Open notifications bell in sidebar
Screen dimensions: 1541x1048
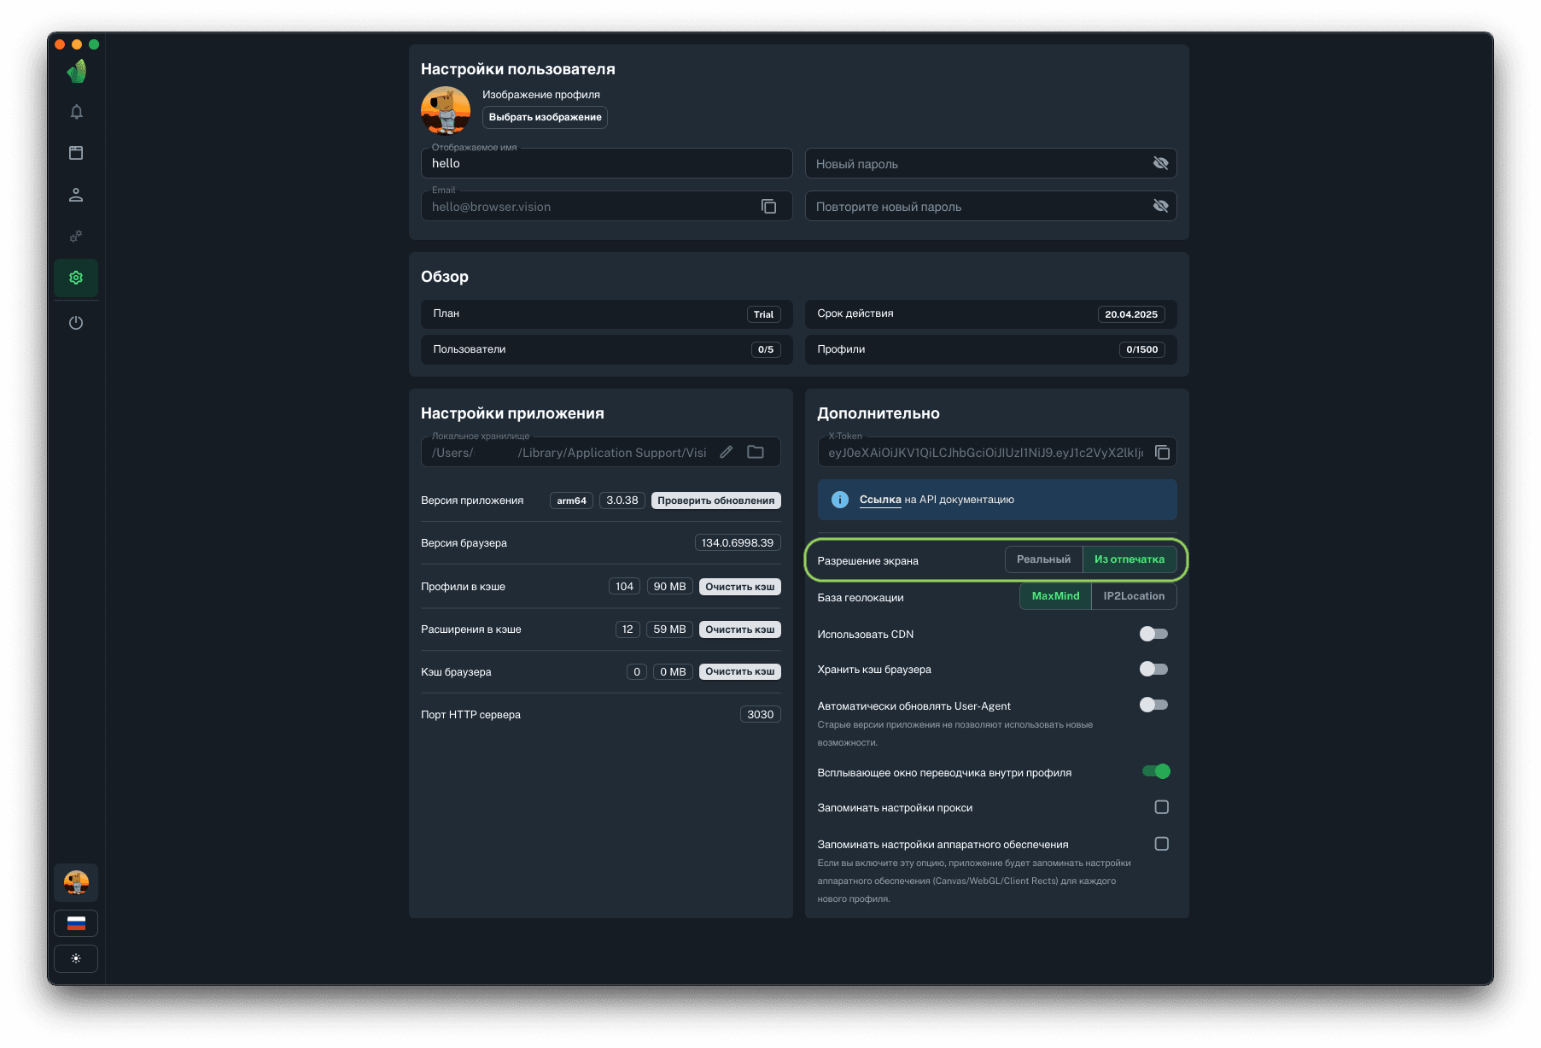click(76, 112)
